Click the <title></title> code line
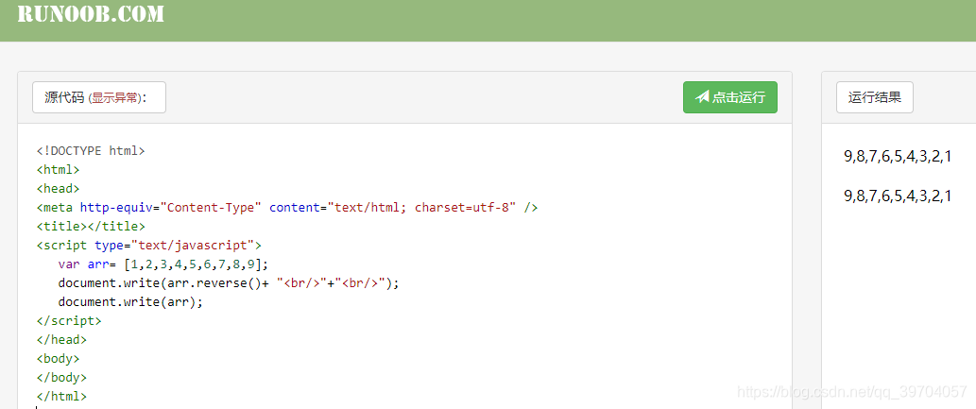976x409 pixels. (x=91, y=226)
